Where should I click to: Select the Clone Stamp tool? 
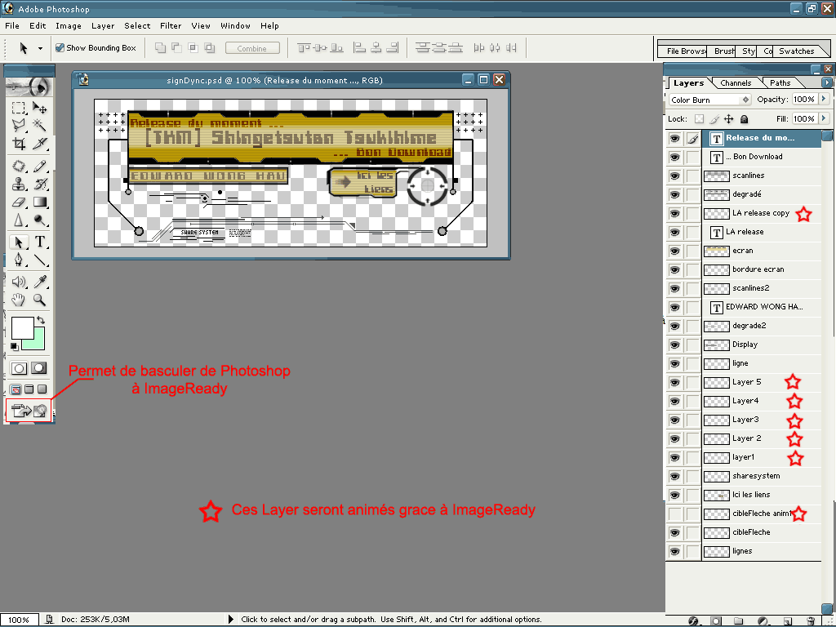(x=19, y=185)
